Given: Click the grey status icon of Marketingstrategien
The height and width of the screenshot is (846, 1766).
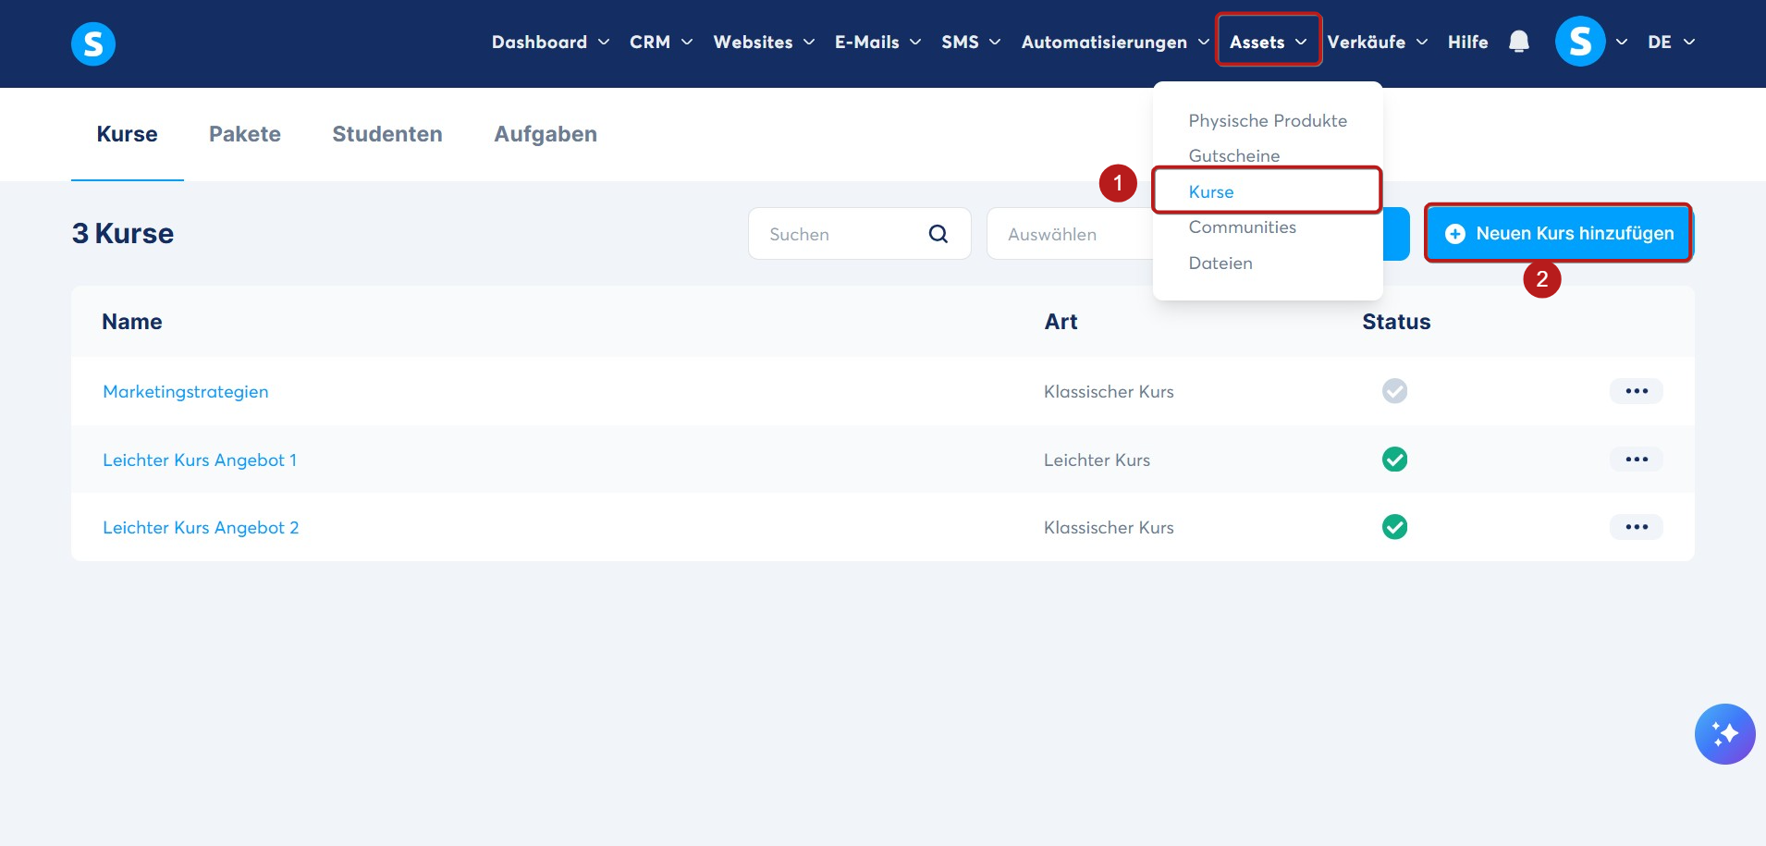Looking at the screenshot, I should tap(1394, 391).
